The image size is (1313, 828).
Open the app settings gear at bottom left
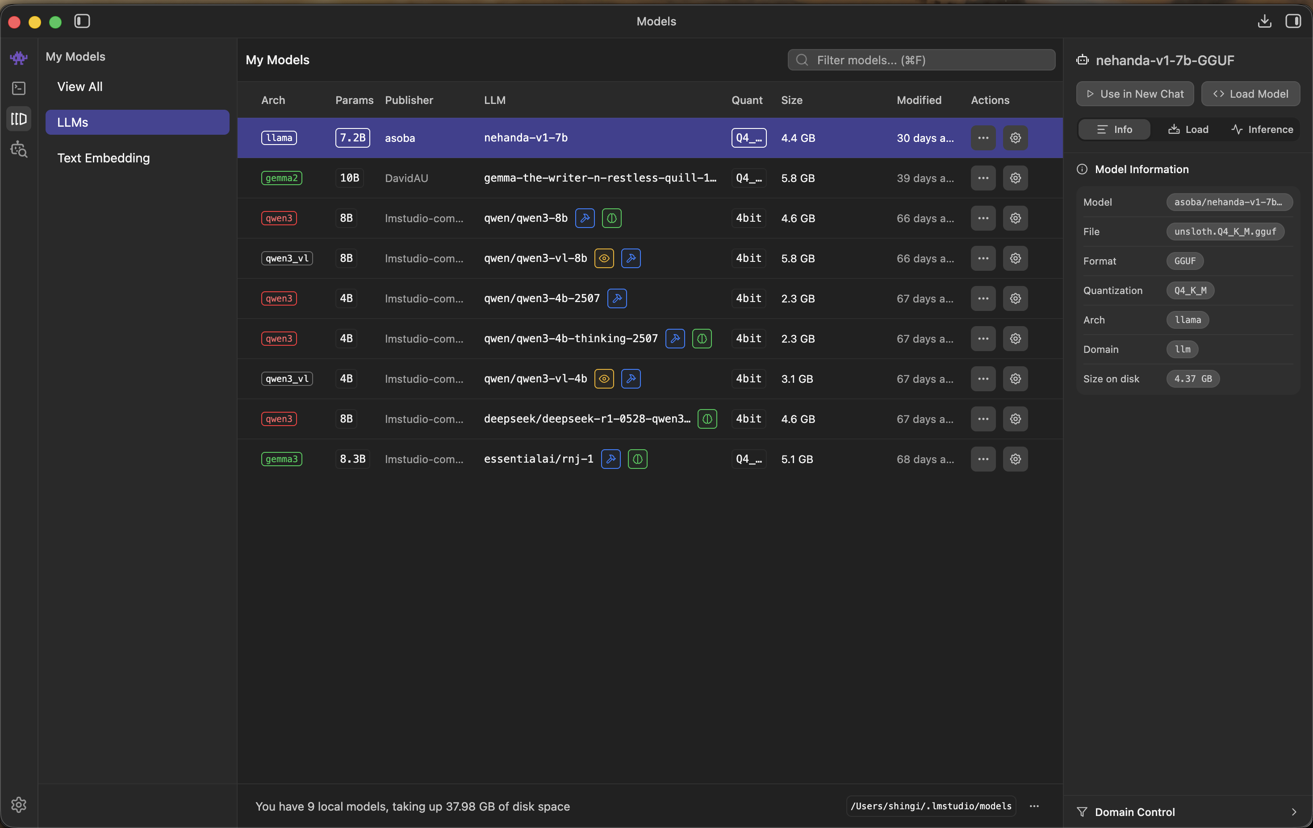click(x=19, y=804)
